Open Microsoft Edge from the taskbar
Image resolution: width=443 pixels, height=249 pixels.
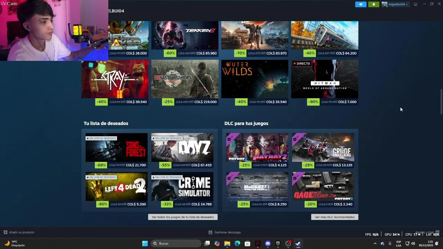pos(237,243)
